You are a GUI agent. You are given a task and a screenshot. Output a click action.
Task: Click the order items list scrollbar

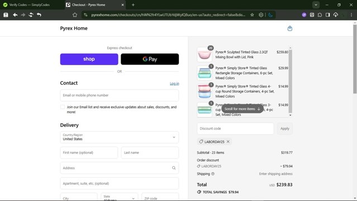point(291,81)
